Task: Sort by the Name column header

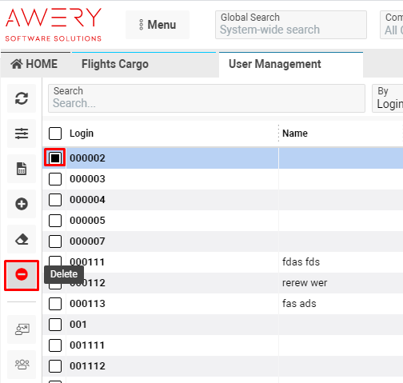Action: 295,134
